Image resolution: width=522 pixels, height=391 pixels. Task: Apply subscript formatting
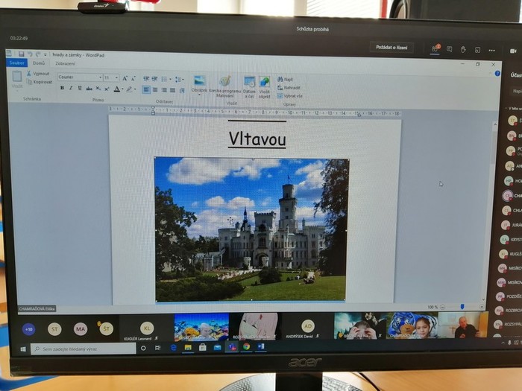click(x=98, y=89)
